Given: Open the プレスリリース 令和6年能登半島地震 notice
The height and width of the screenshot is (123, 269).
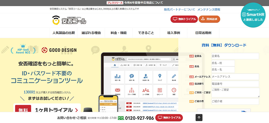Looking at the screenshot, I should coord(135,3).
